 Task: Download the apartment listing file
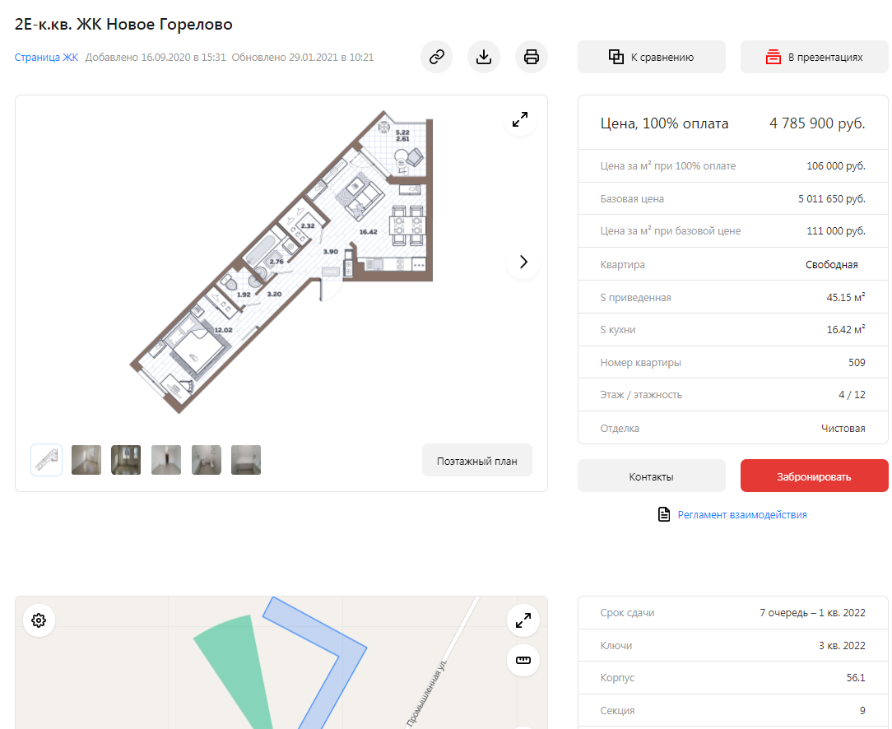(x=484, y=57)
